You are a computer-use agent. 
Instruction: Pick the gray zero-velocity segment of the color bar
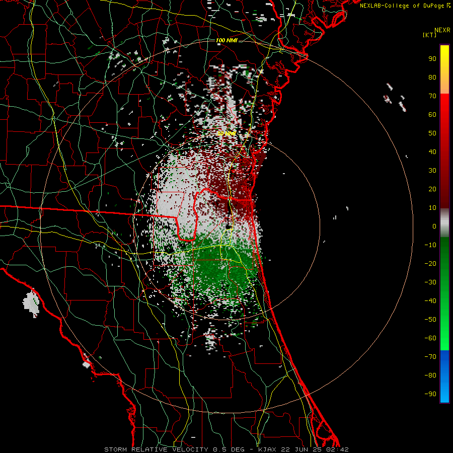[444, 223]
